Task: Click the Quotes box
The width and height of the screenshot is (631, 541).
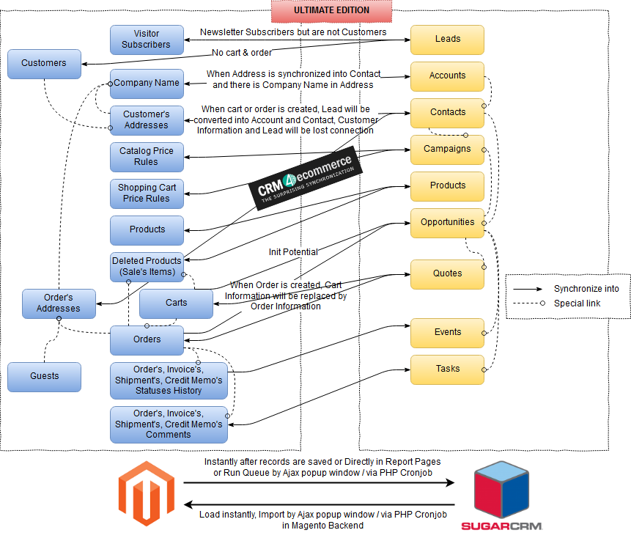Action: pyautogui.click(x=447, y=274)
